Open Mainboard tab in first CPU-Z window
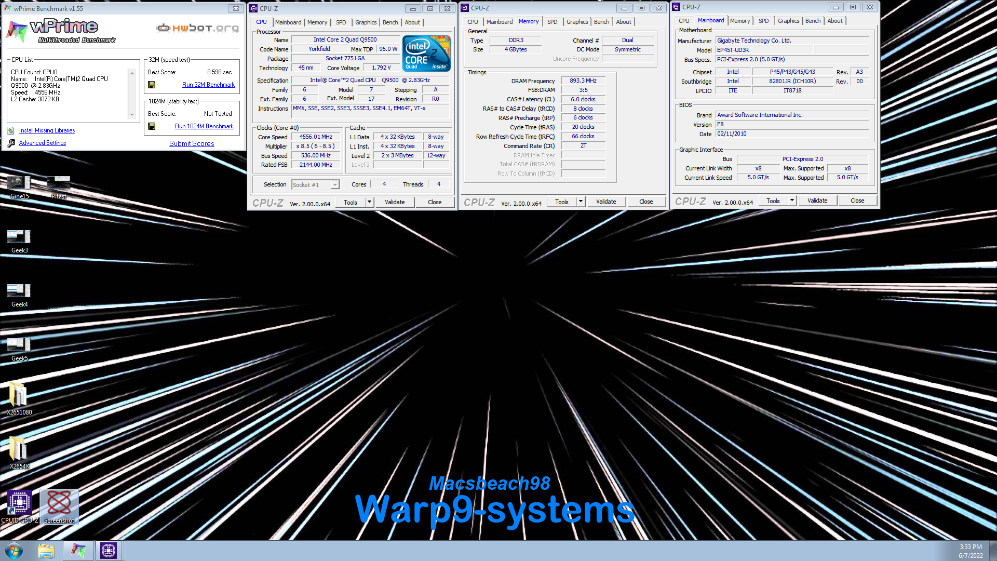997x561 pixels. pos(288,22)
